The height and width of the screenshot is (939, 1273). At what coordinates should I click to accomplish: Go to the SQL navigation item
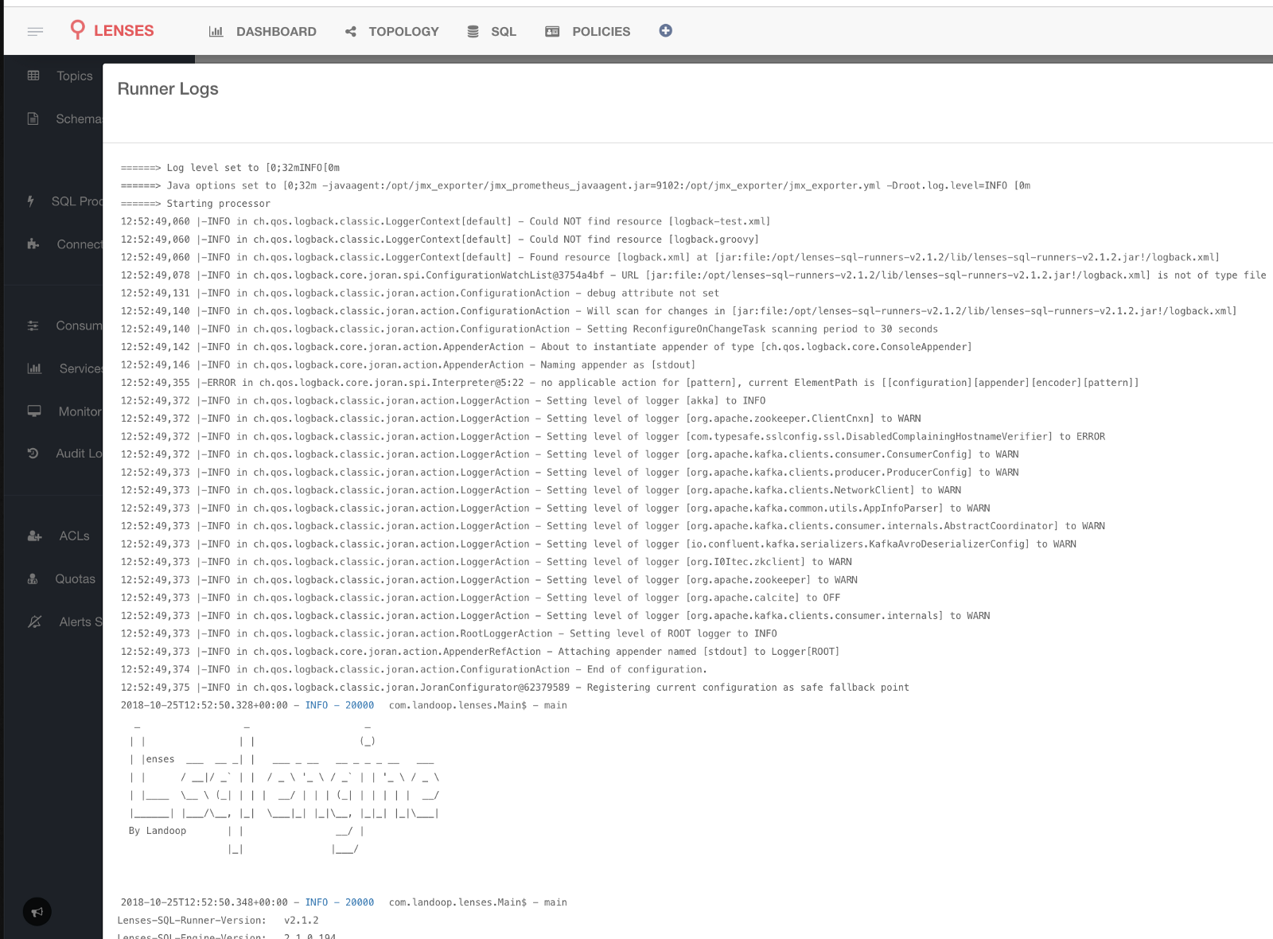pyautogui.click(x=492, y=32)
